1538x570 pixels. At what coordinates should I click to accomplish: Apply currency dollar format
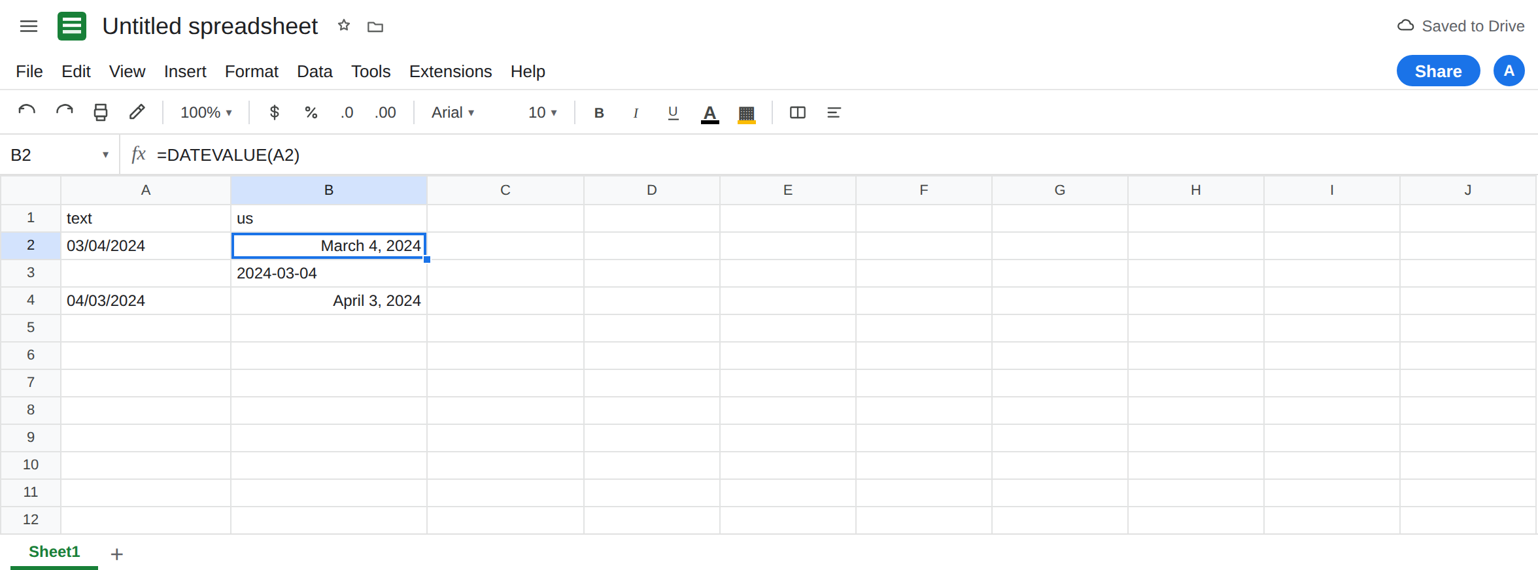click(275, 112)
